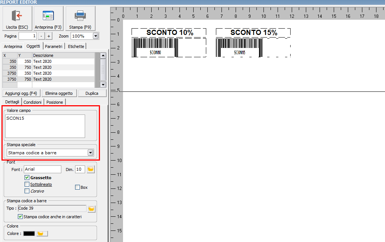Click the Valore campo text area
Screen dimensions: 385x242
coord(45,126)
